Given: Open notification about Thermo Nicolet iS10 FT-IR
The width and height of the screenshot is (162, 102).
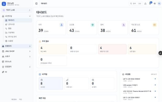Looking at the screenshot, I should click(139, 92).
